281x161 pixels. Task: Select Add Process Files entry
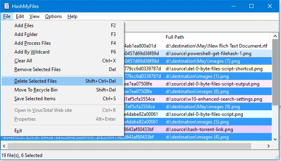click(x=62, y=43)
